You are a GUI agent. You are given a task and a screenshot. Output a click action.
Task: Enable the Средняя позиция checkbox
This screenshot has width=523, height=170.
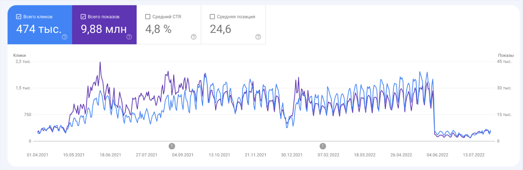(x=212, y=17)
